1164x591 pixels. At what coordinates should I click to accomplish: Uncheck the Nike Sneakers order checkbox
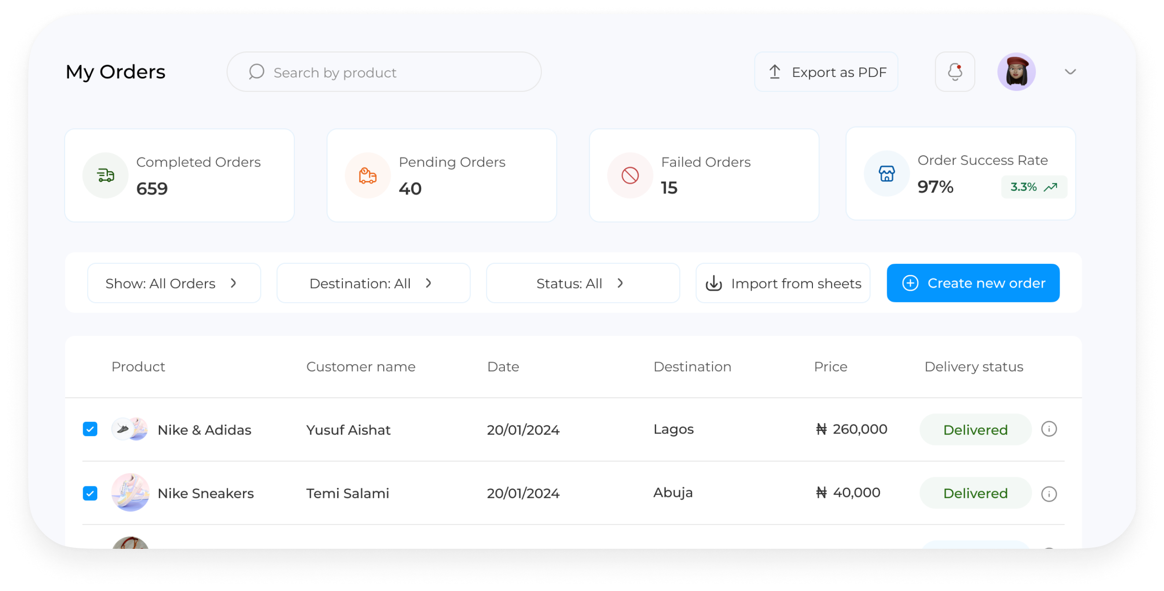click(x=90, y=493)
